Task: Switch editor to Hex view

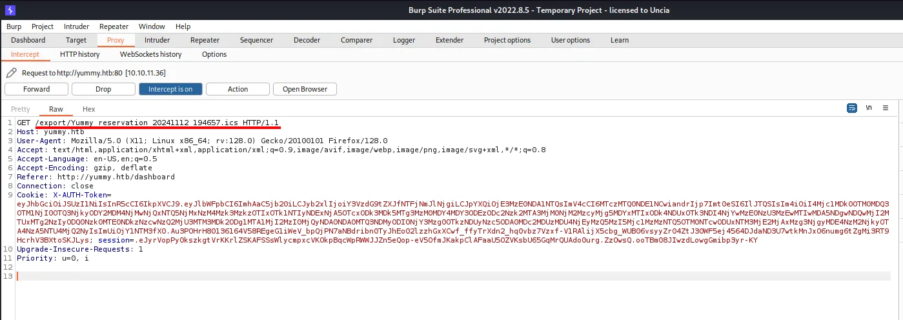Action: click(89, 109)
